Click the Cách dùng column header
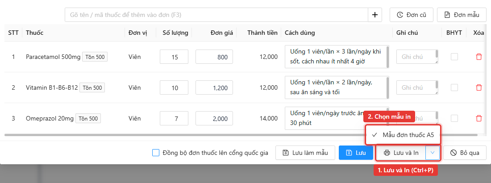The image size is (491, 183). (300, 33)
